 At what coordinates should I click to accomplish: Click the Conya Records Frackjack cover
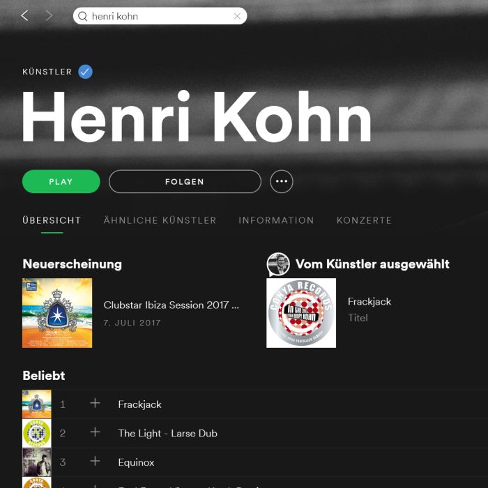(x=301, y=313)
